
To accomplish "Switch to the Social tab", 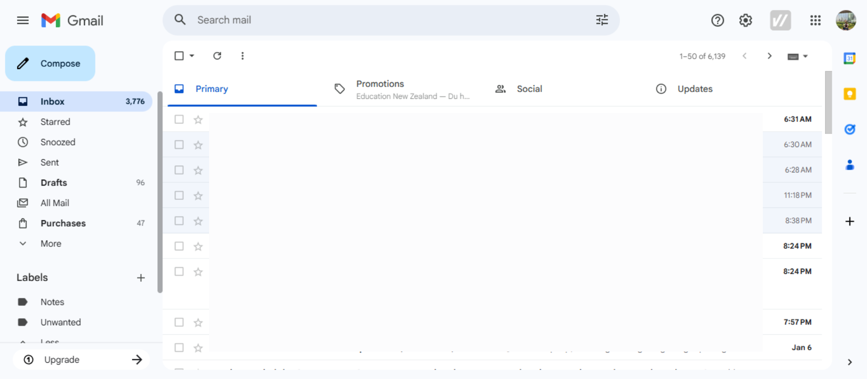I will (x=529, y=89).
